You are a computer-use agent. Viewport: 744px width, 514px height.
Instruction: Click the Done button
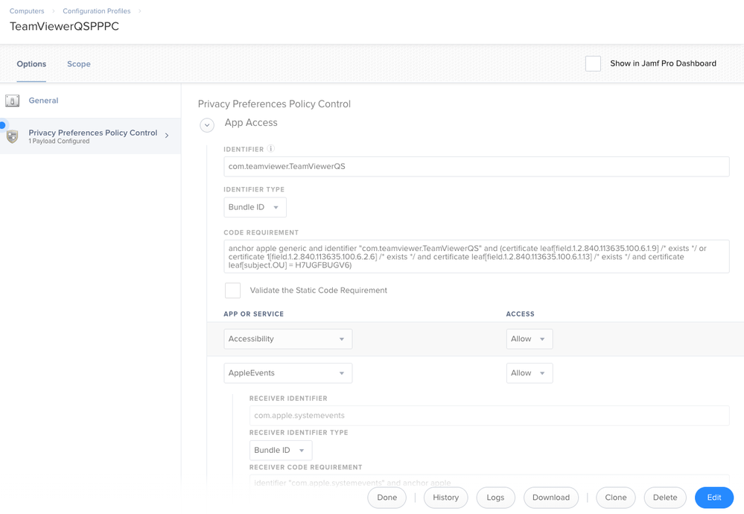point(387,498)
